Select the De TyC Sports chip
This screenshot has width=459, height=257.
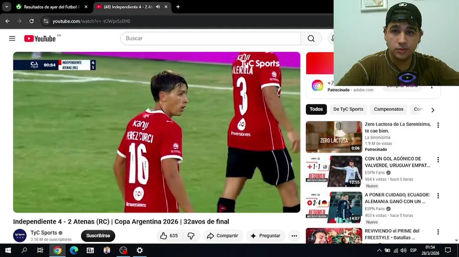pos(348,109)
